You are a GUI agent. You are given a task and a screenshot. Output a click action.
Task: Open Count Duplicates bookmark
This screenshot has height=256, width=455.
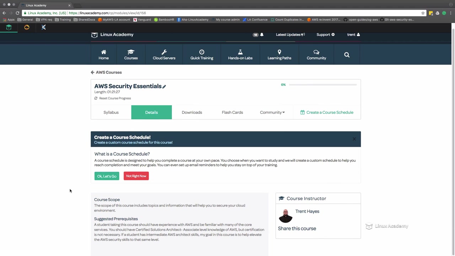click(287, 20)
